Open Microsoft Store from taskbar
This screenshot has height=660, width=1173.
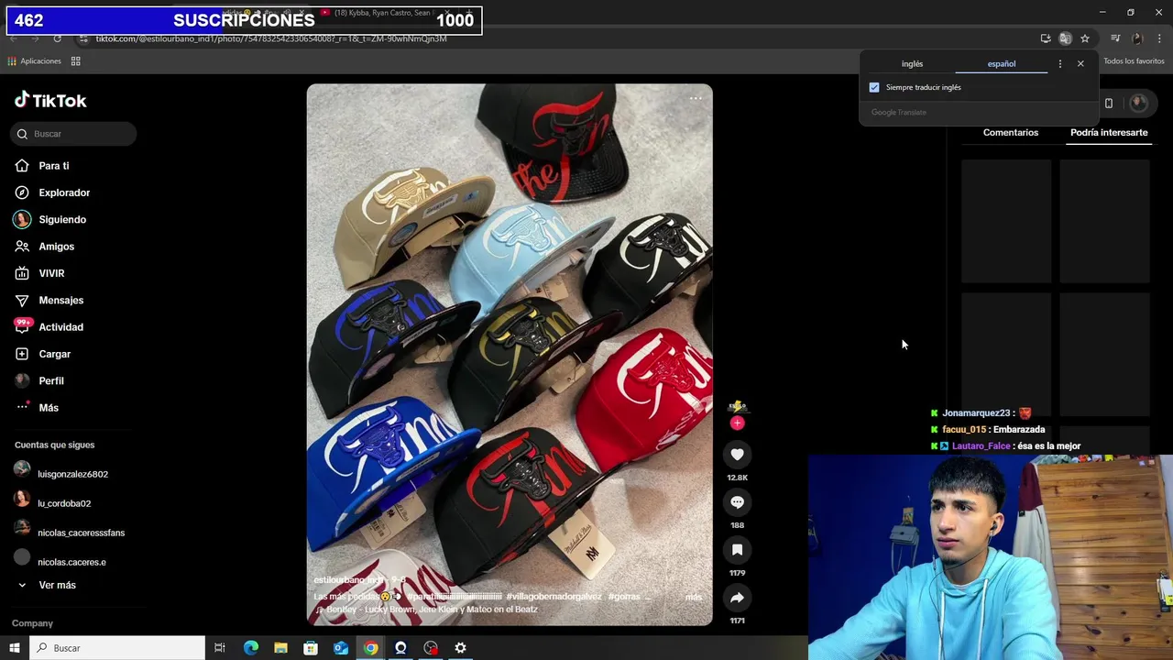point(311,648)
